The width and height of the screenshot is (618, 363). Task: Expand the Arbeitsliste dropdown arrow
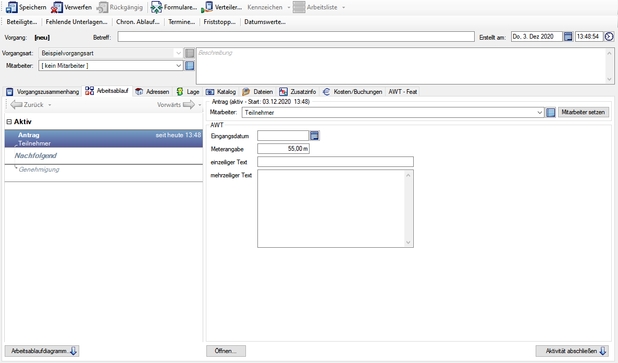coord(343,8)
